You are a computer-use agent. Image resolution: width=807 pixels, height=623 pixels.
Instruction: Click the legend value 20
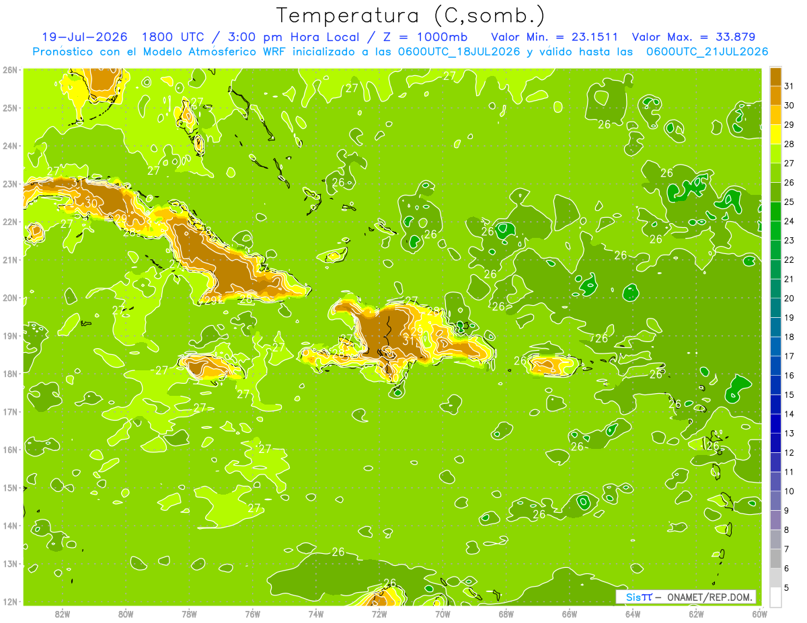(790, 298)
